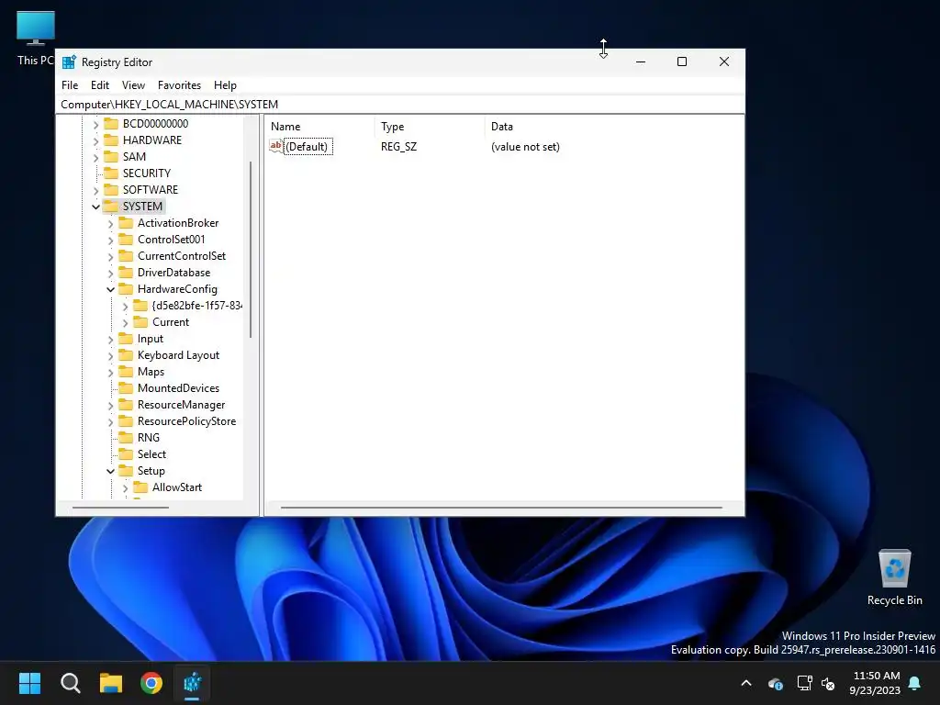Select the {d5e82bfe-1f57-83 key label
The width and height of the screenshot is (940, 705).
(196, 306)
